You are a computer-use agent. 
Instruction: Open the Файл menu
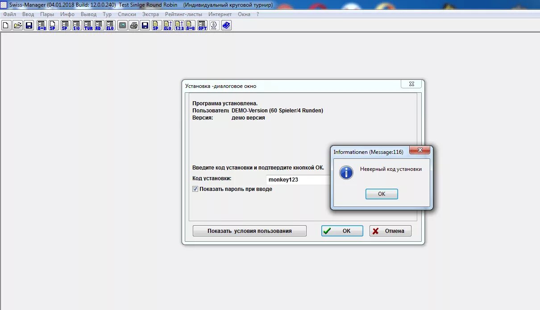9,14
